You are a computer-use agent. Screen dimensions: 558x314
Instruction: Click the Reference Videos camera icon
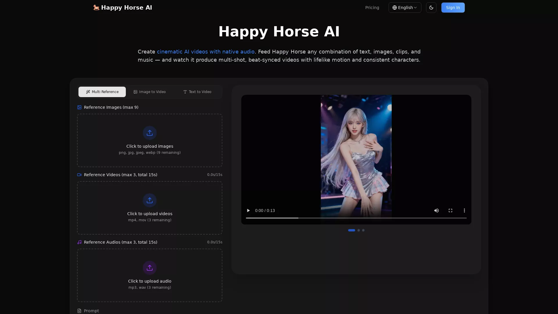[79, 175]
